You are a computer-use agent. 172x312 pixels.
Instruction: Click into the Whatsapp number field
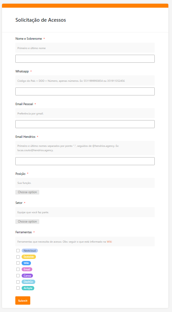(x=85, y=91)
